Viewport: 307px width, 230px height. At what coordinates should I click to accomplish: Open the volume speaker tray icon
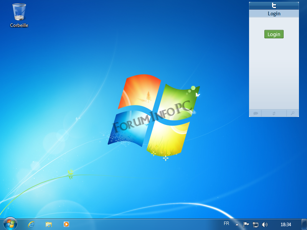click(x=264, y=225)
